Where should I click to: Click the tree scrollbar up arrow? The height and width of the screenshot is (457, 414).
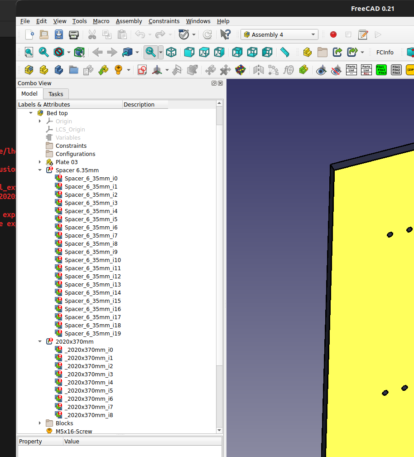pyautogui.click(x=220, y=103)
